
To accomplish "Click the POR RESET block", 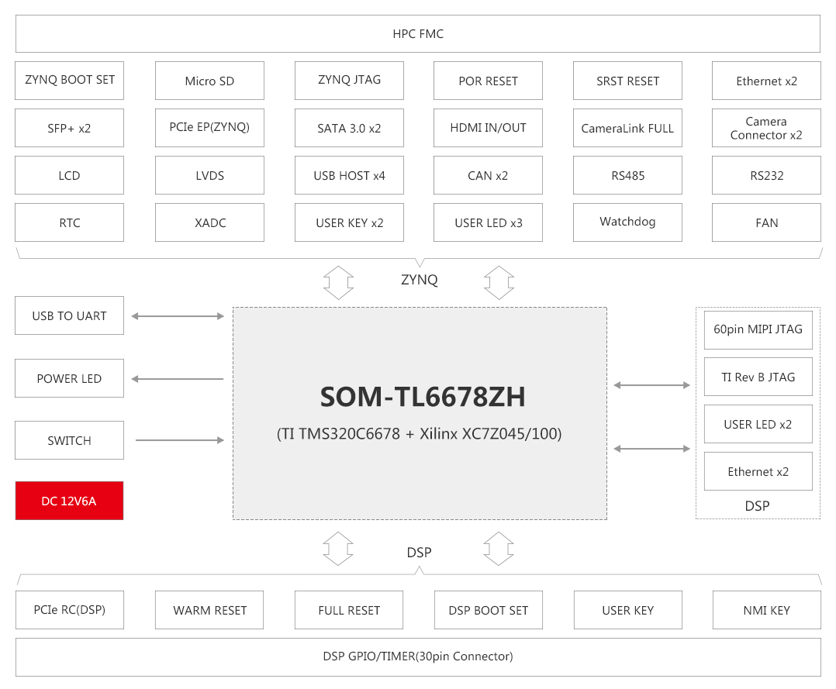I will point(488,81).
